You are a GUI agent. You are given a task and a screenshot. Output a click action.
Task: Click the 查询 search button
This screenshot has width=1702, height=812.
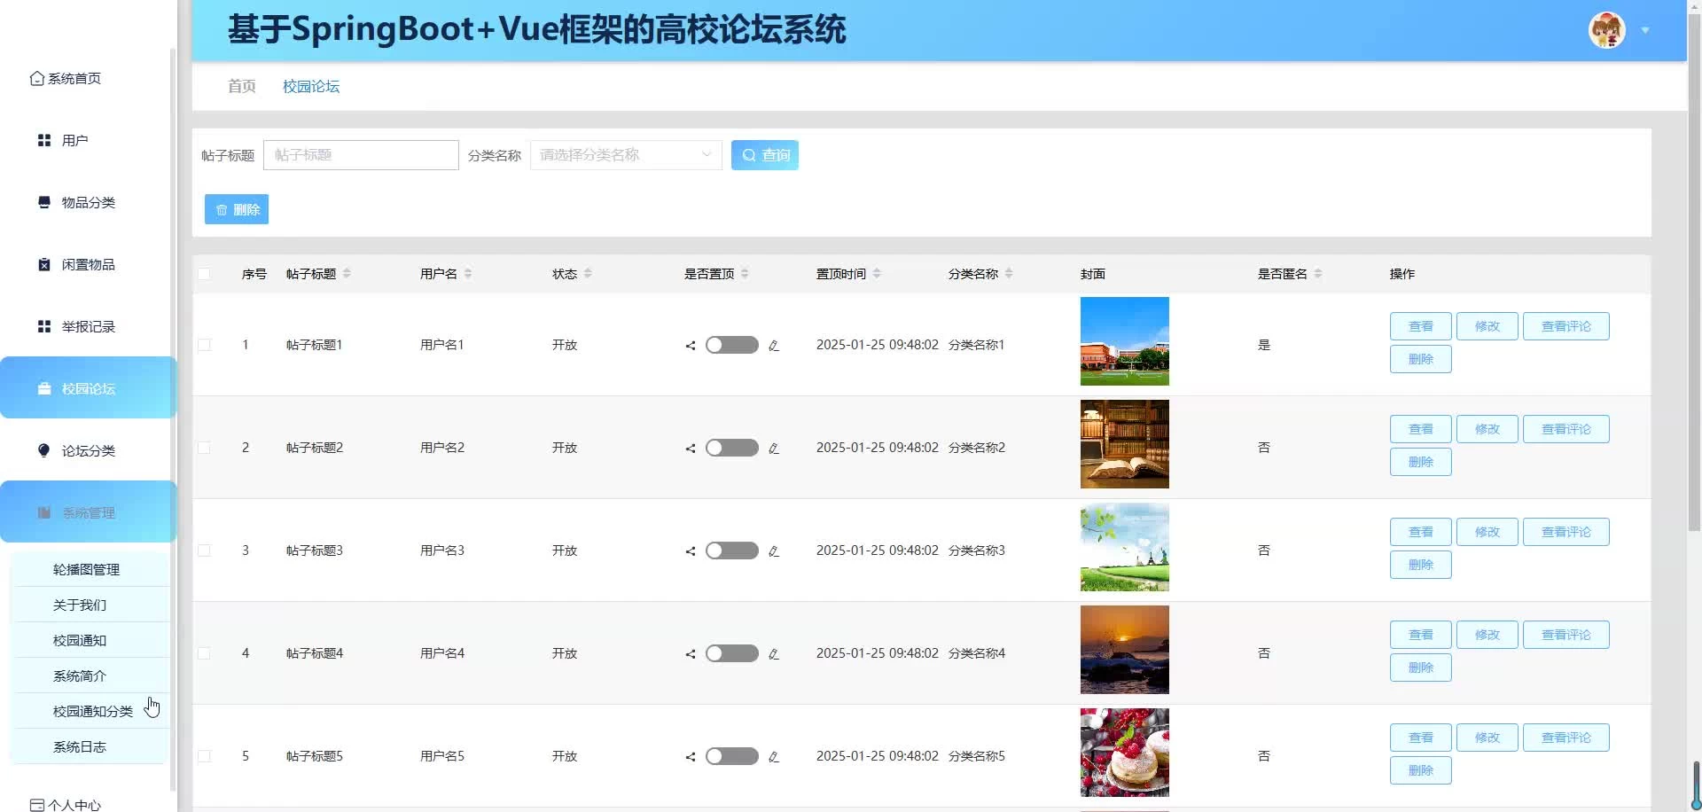(x=764, y=155)
